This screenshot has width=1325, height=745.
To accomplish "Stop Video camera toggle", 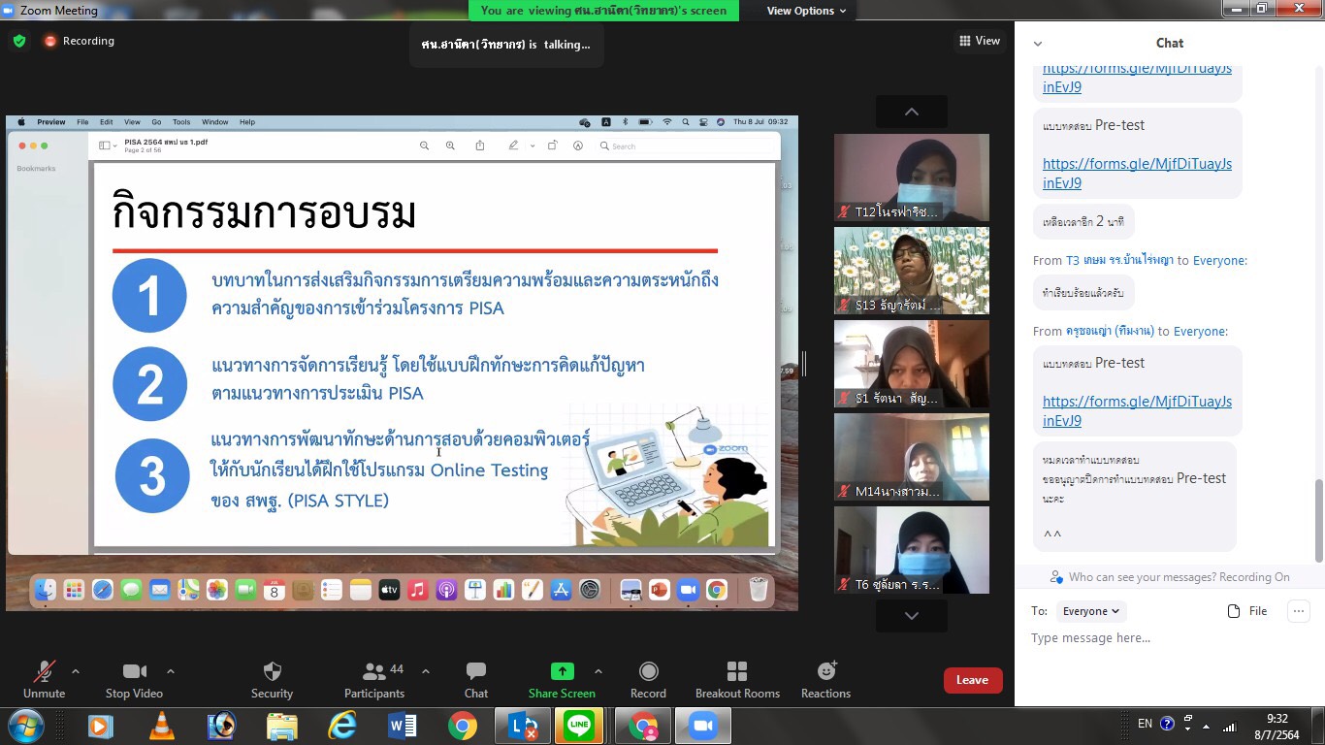I will [134, 672].
